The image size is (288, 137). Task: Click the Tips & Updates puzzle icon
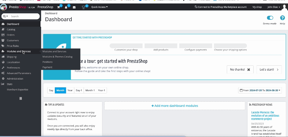pos(46,105)
